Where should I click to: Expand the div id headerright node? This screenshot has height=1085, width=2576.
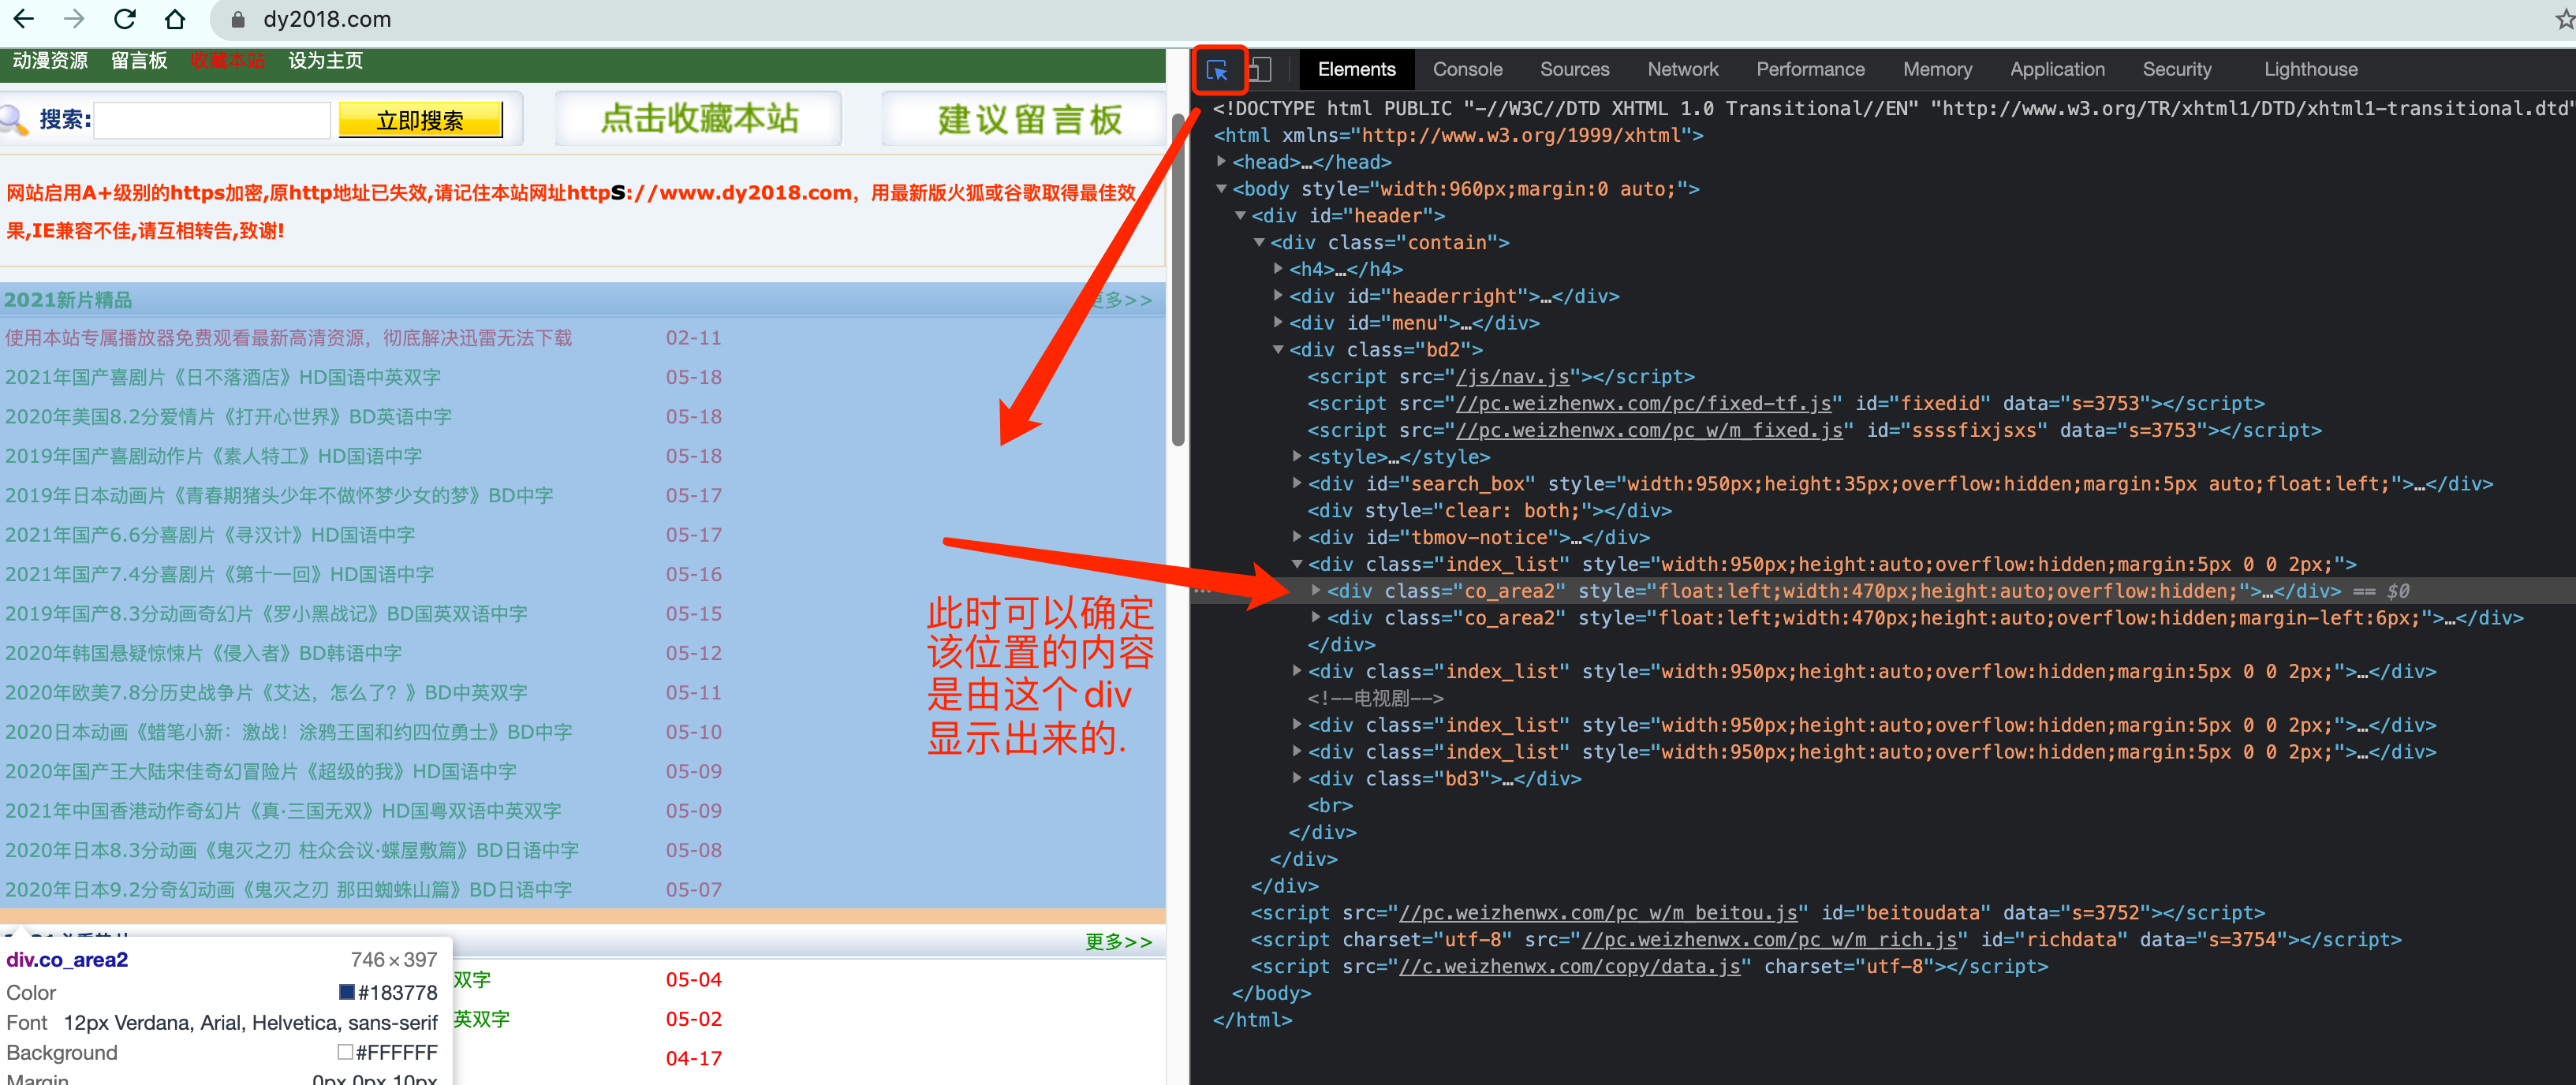[x=1278, y=295]
